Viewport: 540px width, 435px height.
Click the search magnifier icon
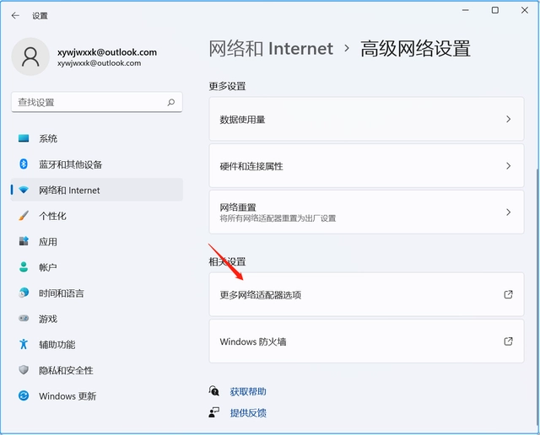[x=170, y=102]
